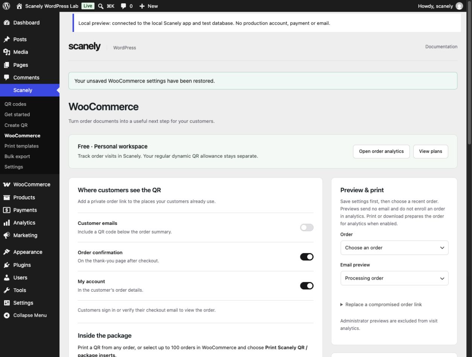Click the Media icon in sidebar
Viewport: 472px width, 357px height.
tap(6, 52)
